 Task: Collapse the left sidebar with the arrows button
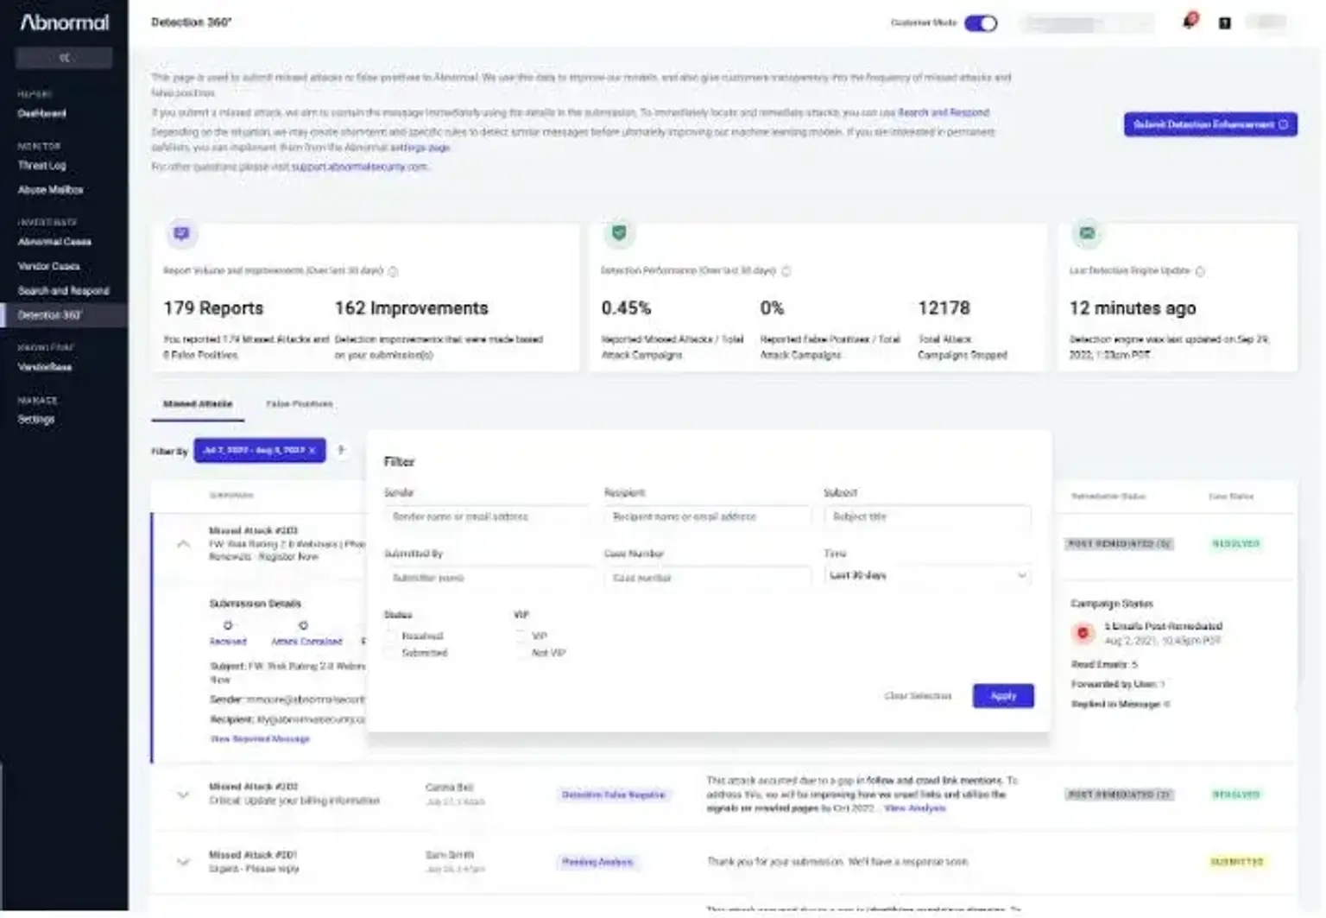coord(64,58)
